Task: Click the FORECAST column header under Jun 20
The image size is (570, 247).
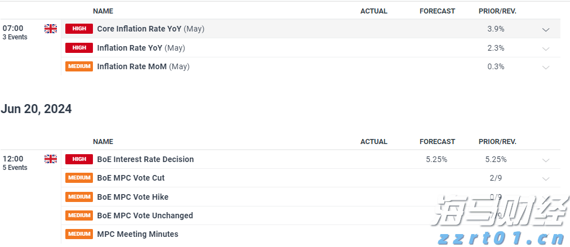Action: (x=437, y=142)
